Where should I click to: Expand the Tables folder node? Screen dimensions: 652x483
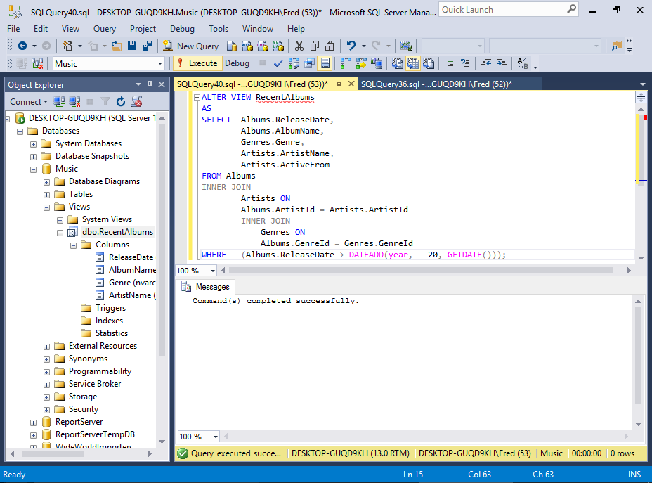[47, 194]
